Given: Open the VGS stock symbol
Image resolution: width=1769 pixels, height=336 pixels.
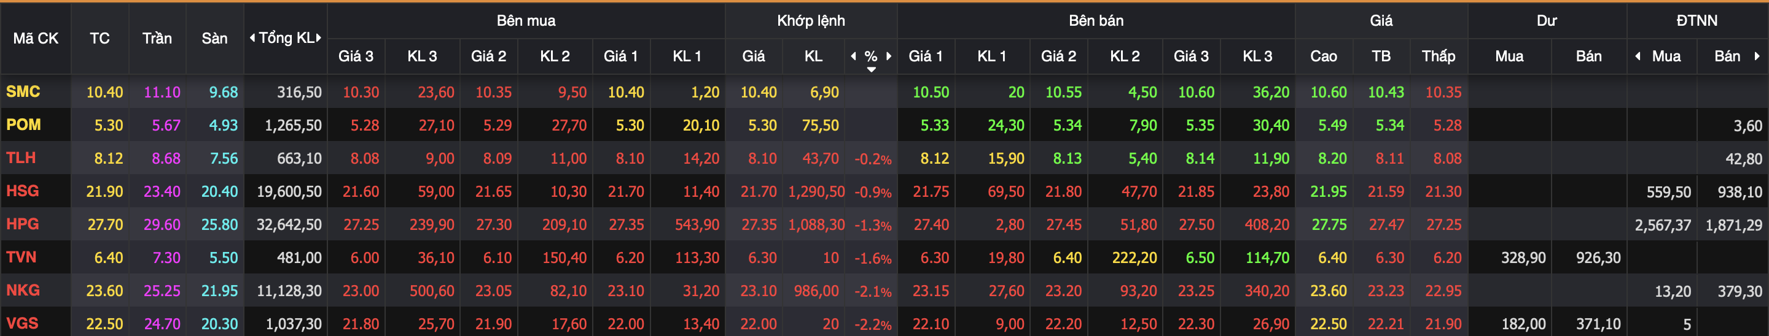Looking at the screenshot, I should point(22,323).
